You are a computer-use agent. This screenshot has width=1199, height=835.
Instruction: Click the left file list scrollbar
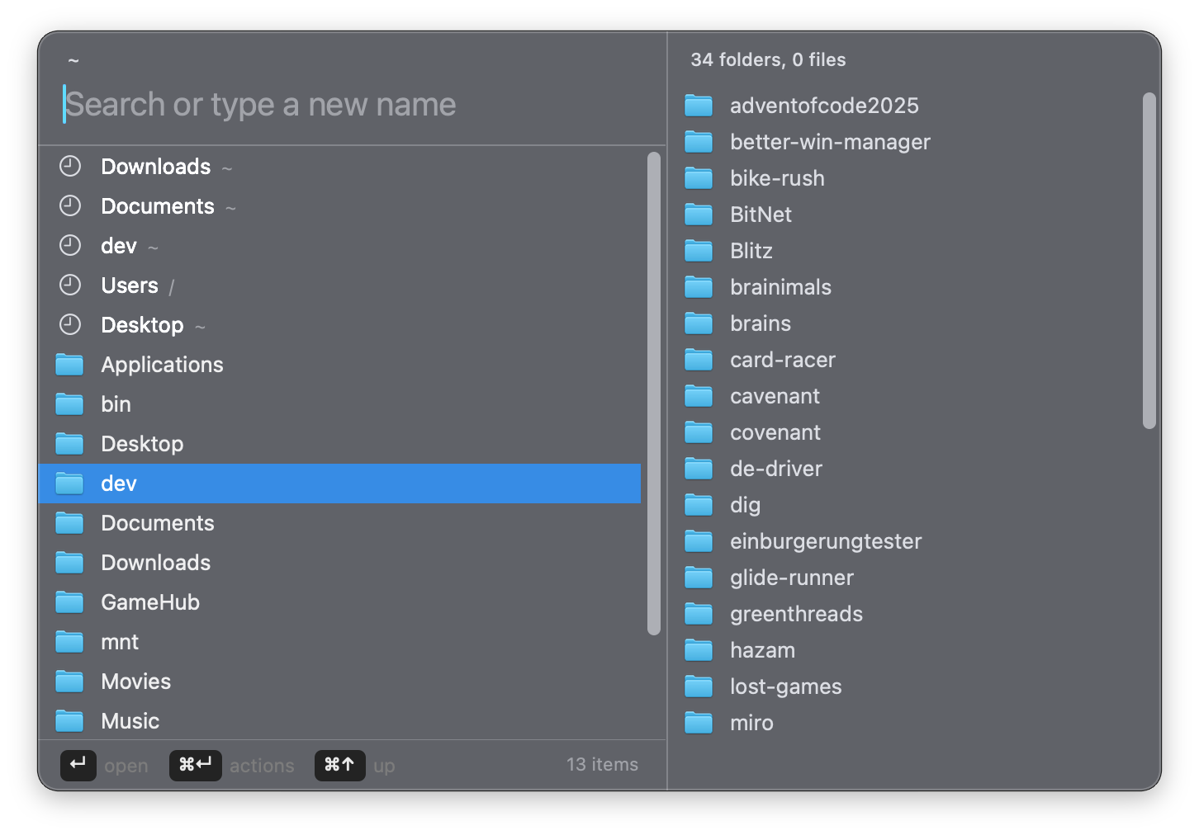click(x=654, y=394)
